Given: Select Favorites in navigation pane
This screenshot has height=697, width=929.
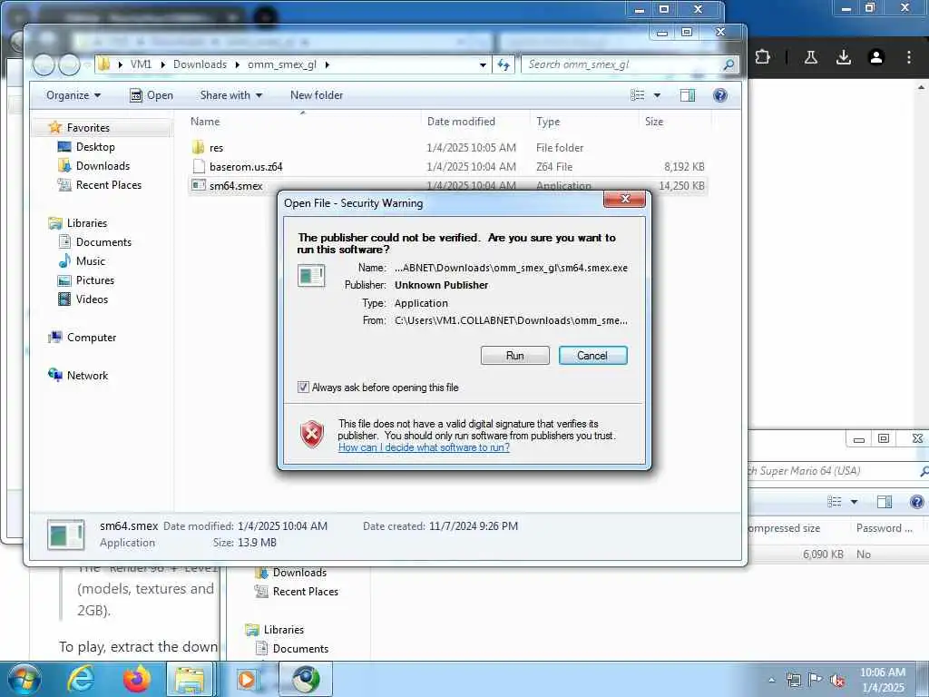Looking at the screenshot, I should click(88, 127).
